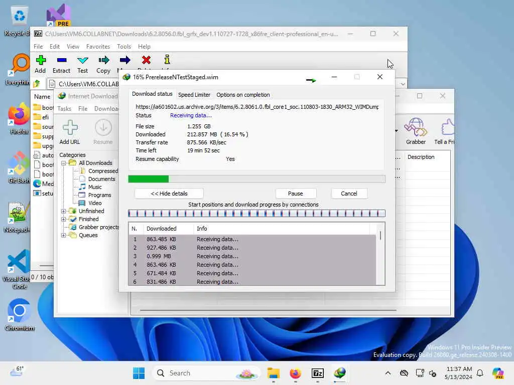
Task: Open Firefox desktop shortcut
Action: [x=19, y=118]
